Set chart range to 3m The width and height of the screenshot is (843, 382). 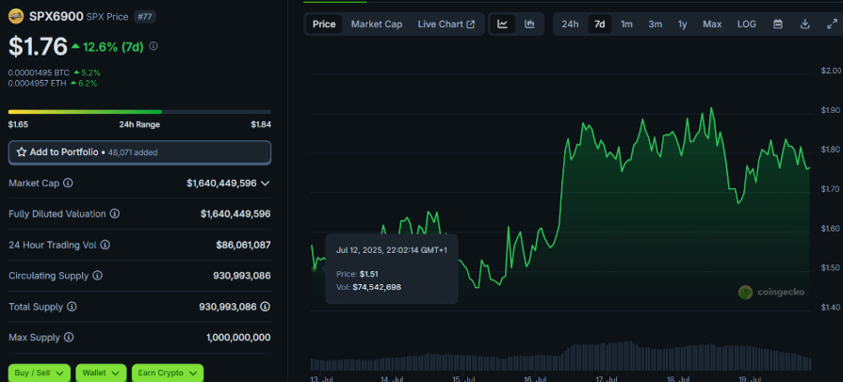[x=655, y=24]
